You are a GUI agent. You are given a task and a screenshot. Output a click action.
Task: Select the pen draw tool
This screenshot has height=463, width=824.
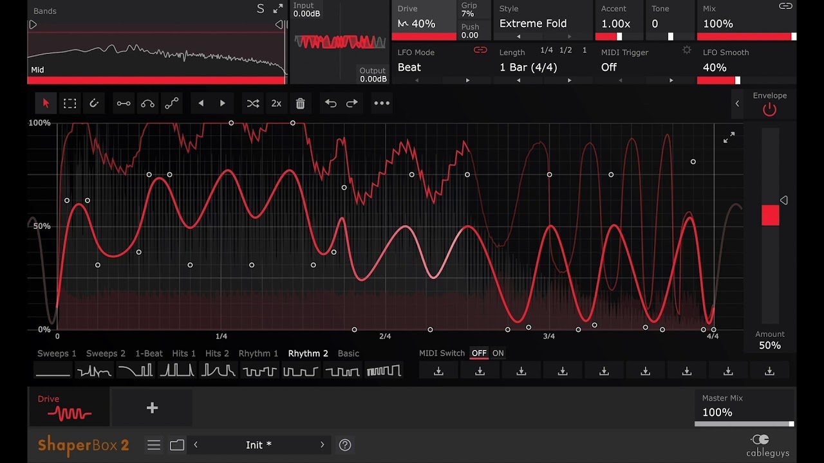pyautogui.click(x=94, y=103)
